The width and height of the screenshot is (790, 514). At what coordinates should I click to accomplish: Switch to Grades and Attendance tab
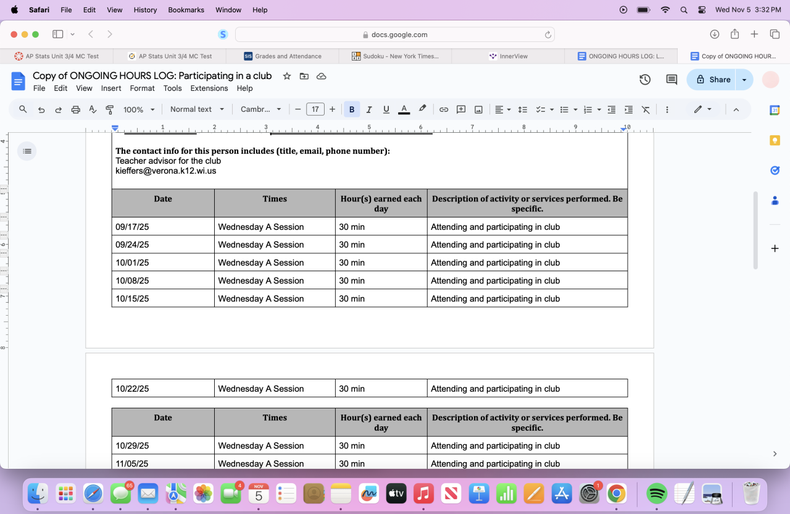(283, 56)
